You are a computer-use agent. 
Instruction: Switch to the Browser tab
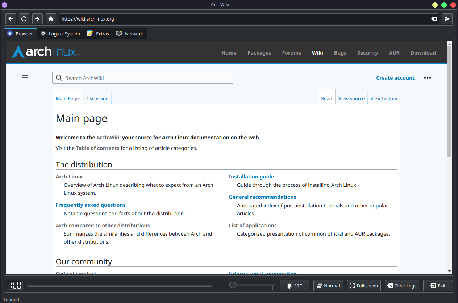coord(20,34)
